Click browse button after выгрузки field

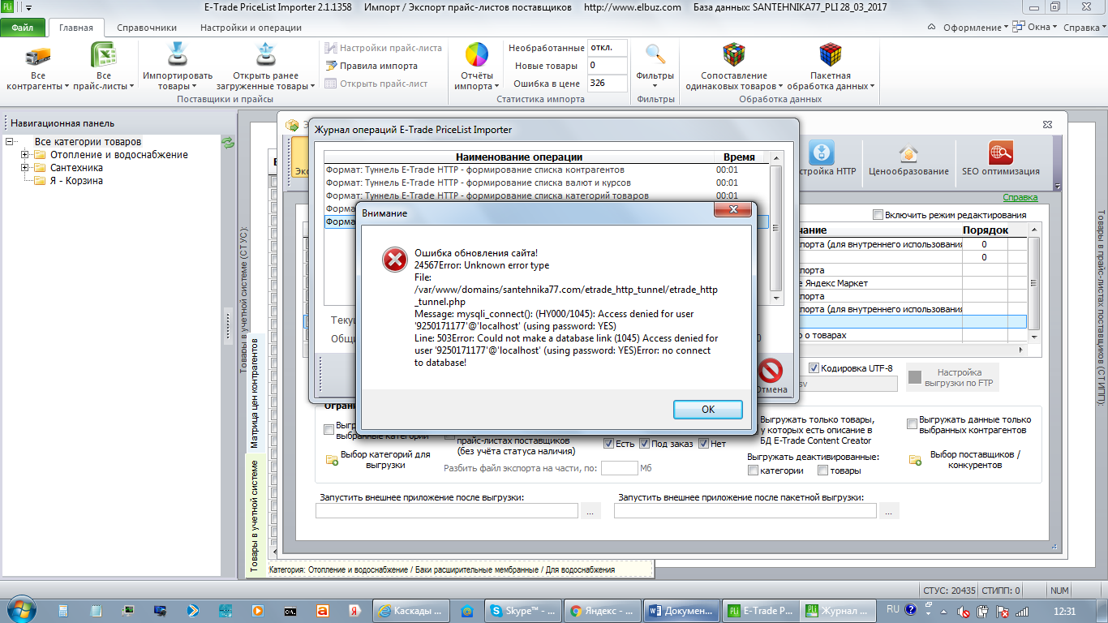point(591,511)
